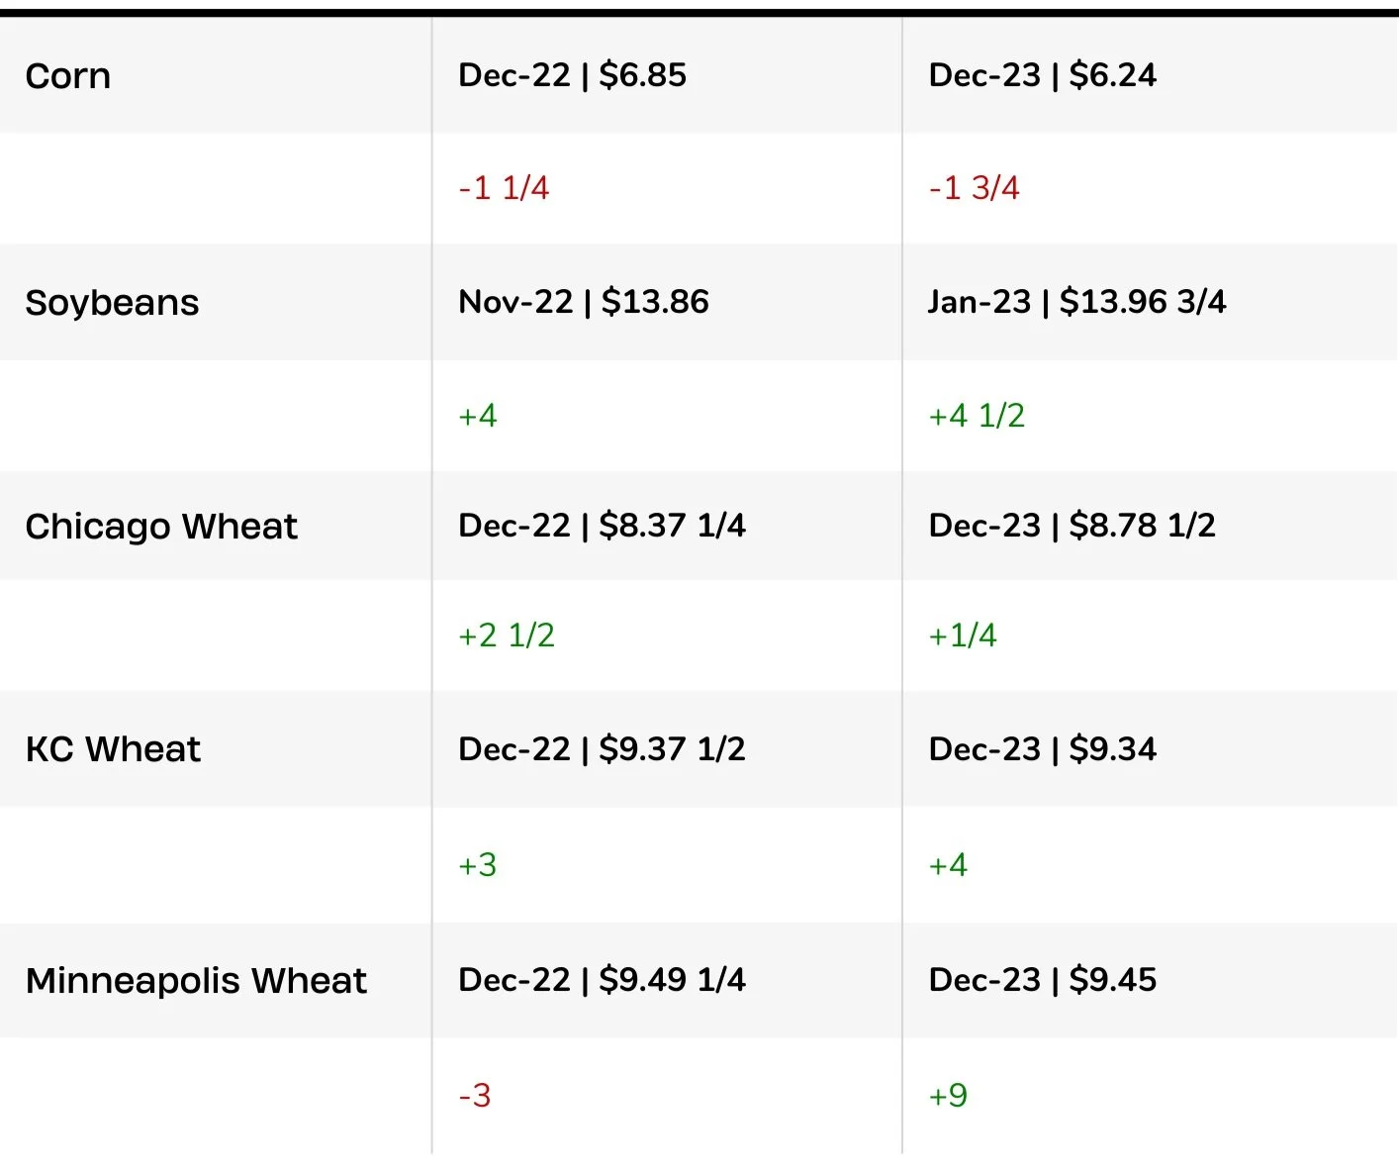1399x1171 pixels.
Task: Select the Chicago Wheat row label
Action: pos(161,527)
